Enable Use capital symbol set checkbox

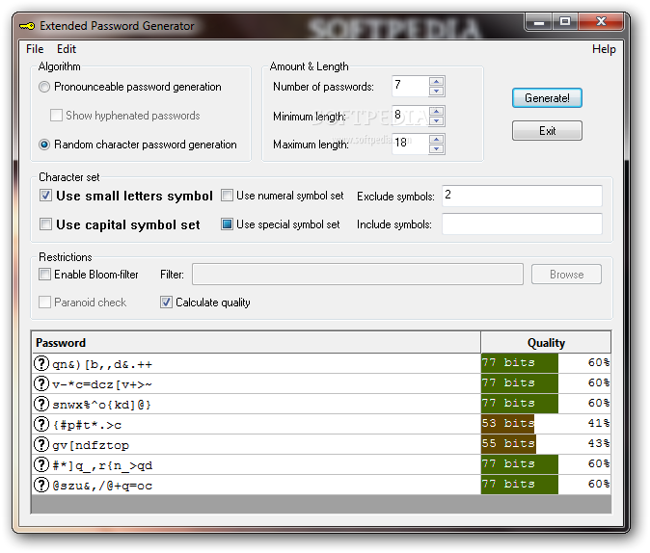45,224
